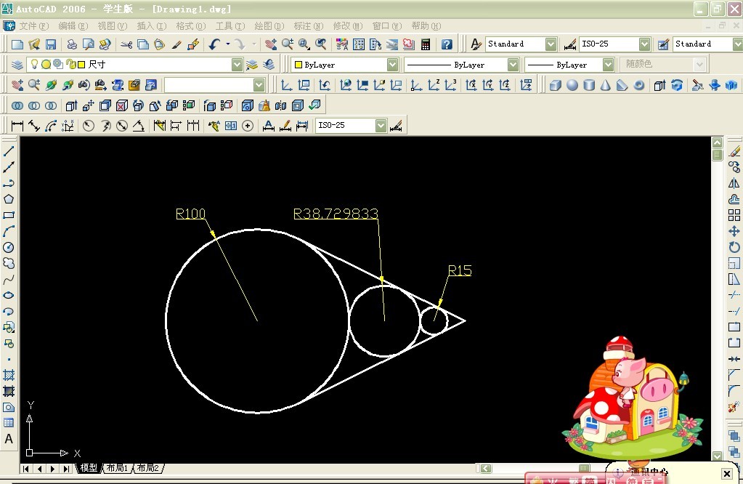Open the undo history dropdown arrow
The image size is (743, 484).
point(228,44)
